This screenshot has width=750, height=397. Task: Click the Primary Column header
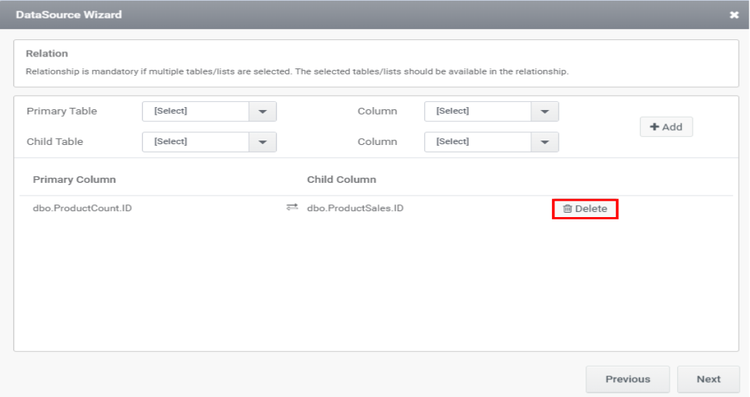pyautogui.click(x=74, y=180)
